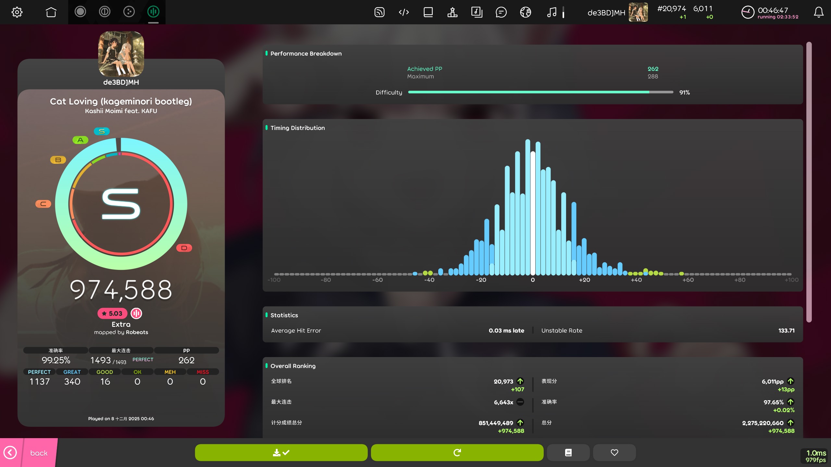Click the download replay button
831x467 pixels.
[281, 452]
